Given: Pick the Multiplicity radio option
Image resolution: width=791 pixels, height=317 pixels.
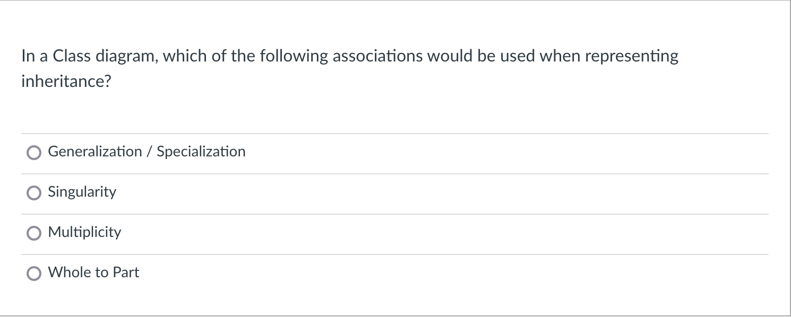Looking at the screenshot, I should pyautogui.click(x=33, y=233).
